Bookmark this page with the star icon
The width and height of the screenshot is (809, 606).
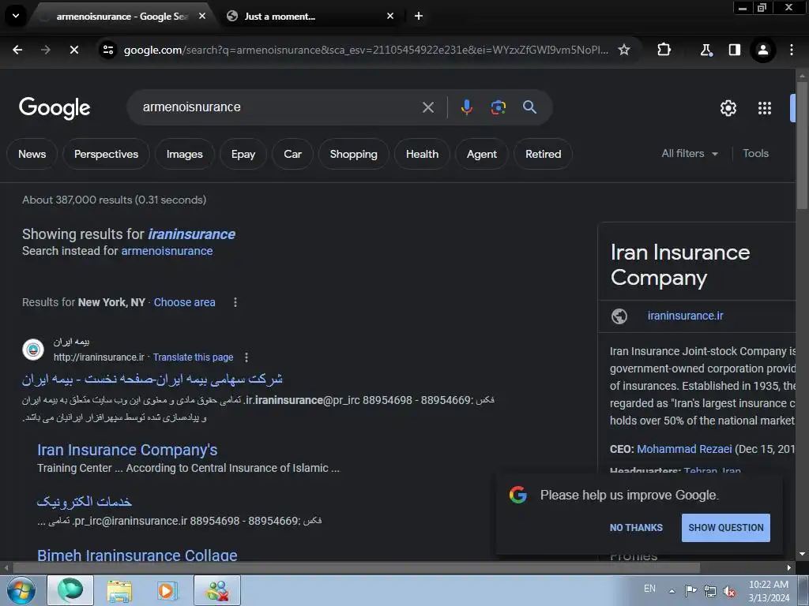624,50
